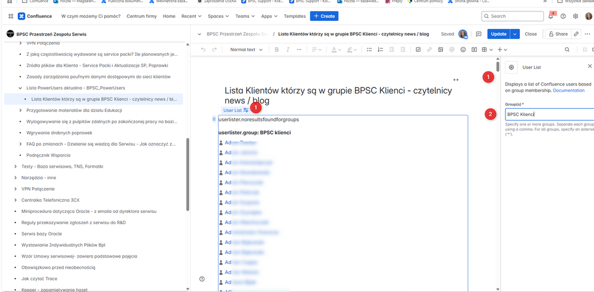Open the app switcher grid icon

11,16
